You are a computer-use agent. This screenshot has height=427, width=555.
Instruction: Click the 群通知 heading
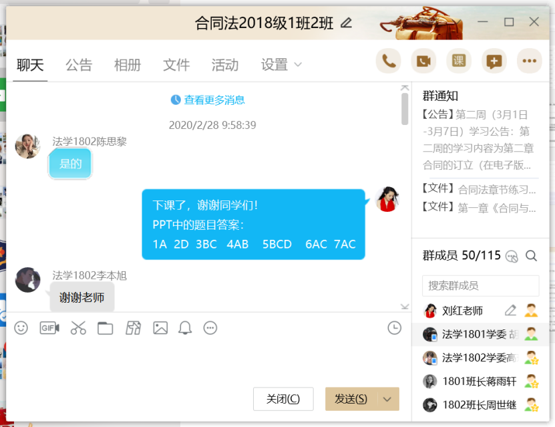pyautogui.click(x=440, y=96)
